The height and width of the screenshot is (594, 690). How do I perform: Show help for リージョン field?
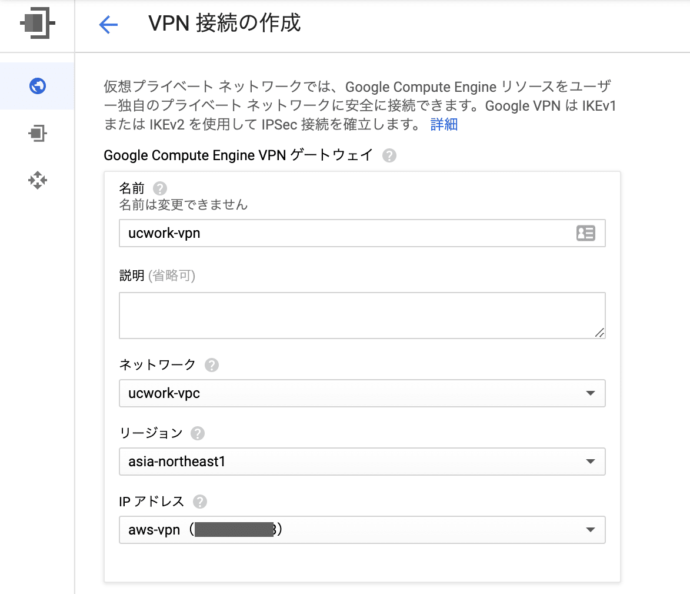[x=198, y=433]
